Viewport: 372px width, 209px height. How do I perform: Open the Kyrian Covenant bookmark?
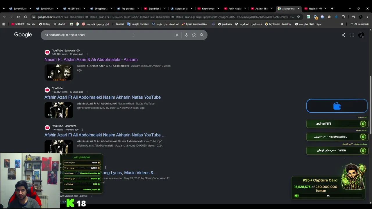(194, 24)
